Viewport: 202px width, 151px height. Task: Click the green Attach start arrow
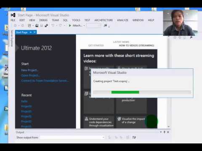click(70, 26)
